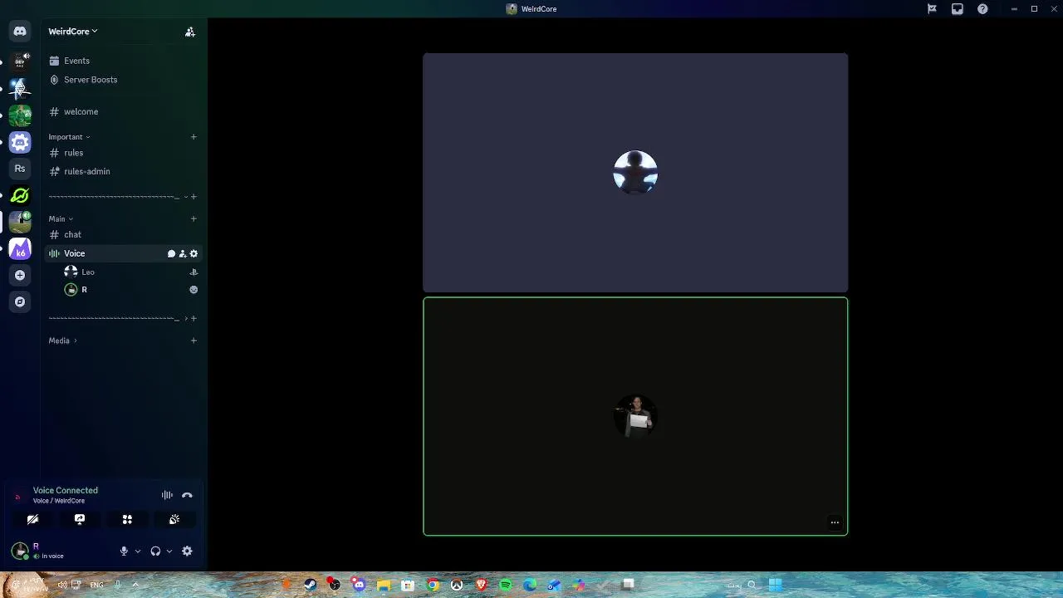Share your screen button
The image size is (1063, 598).
coord(80,519)
